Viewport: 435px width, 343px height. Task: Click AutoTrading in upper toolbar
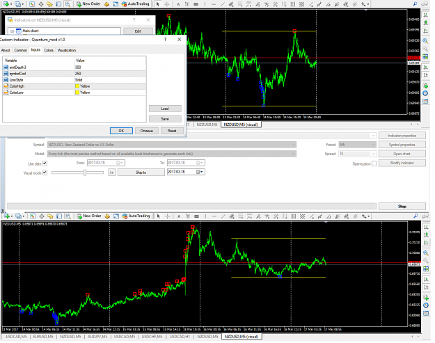click(x=135, y=4)
